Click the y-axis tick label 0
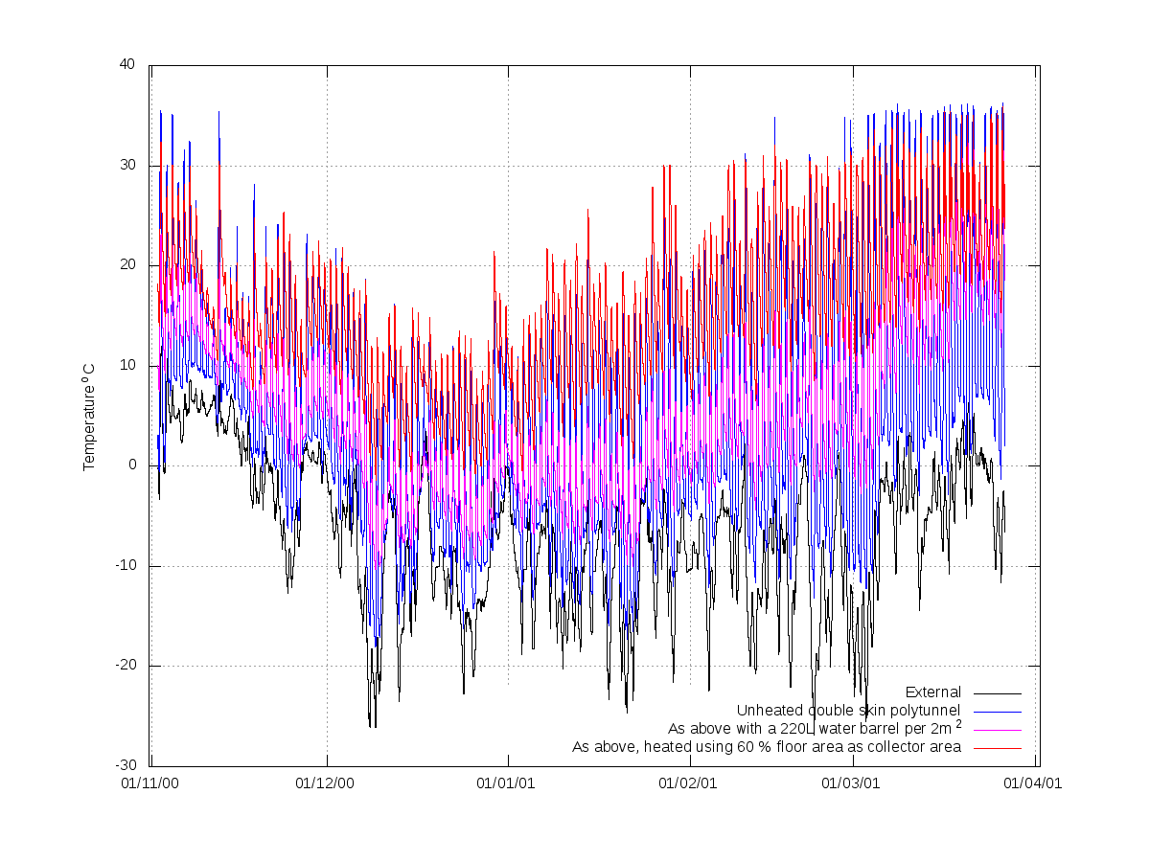 pyautogui.click(x=132, y=465)
